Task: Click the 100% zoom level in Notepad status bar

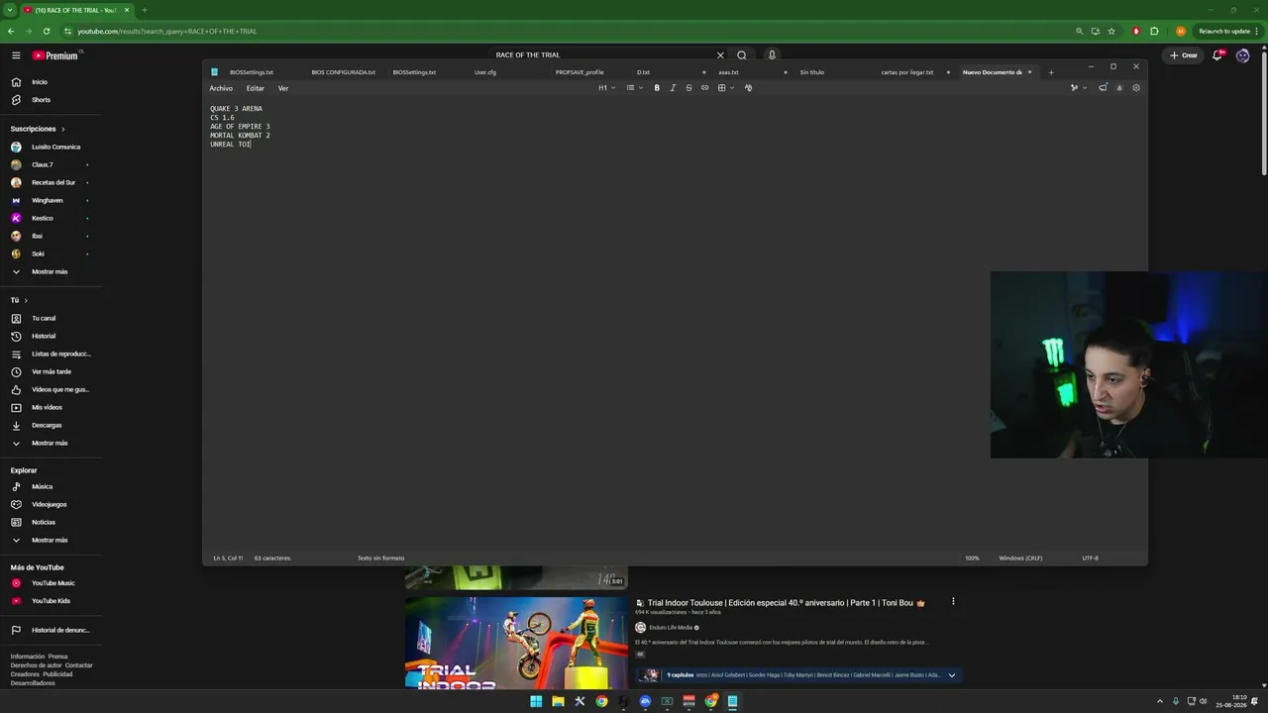Action: coord(972,559)
